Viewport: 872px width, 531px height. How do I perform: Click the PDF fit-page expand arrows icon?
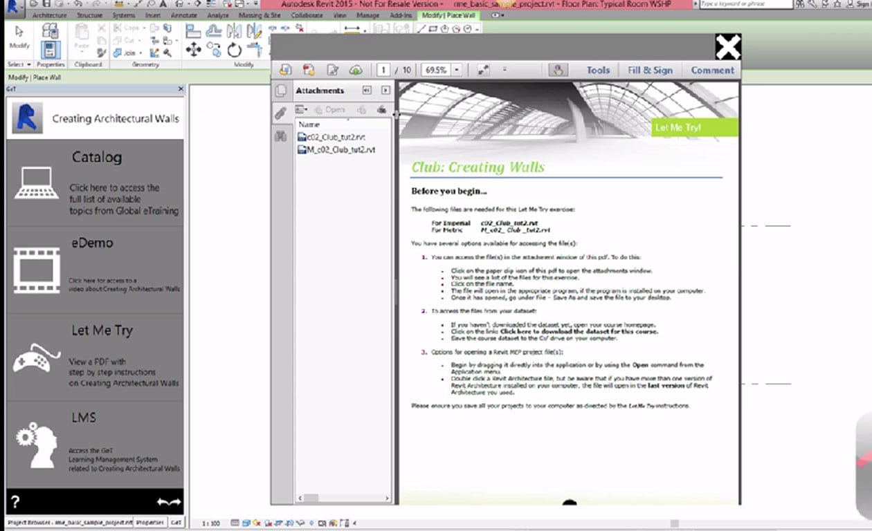pos(483,70)
